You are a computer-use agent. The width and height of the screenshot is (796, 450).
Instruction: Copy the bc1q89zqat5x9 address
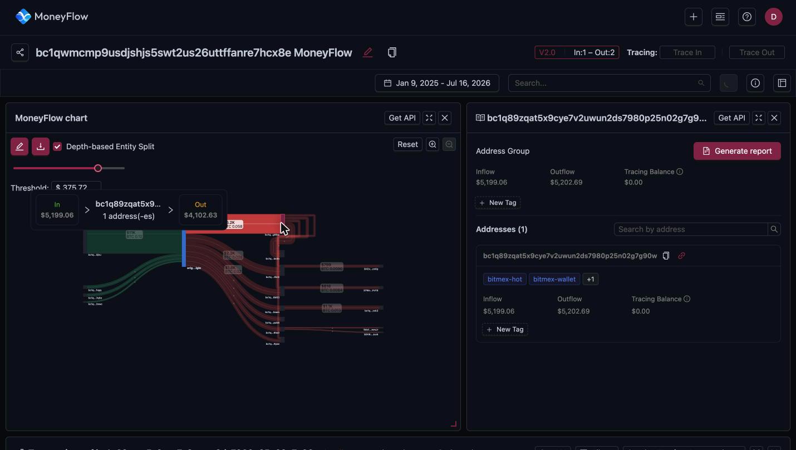[666, 256]
